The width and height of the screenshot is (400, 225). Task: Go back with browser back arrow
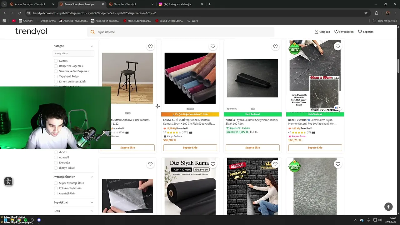click(x=5, y=13)
